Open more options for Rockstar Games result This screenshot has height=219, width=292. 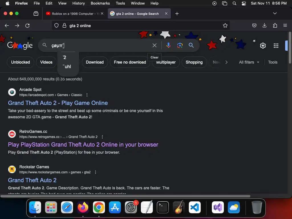96,172
